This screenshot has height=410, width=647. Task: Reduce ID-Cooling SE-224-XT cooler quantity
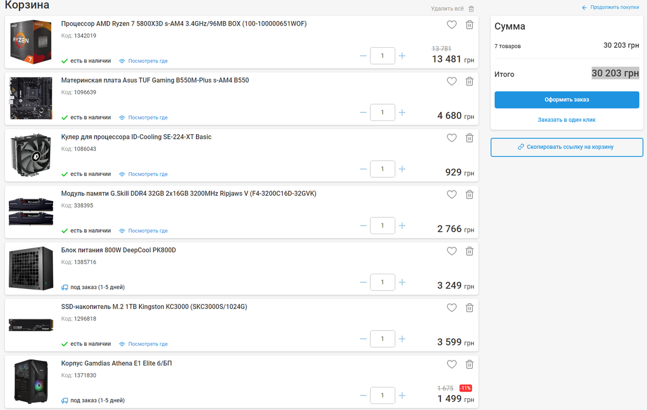[x=363, y=169]
